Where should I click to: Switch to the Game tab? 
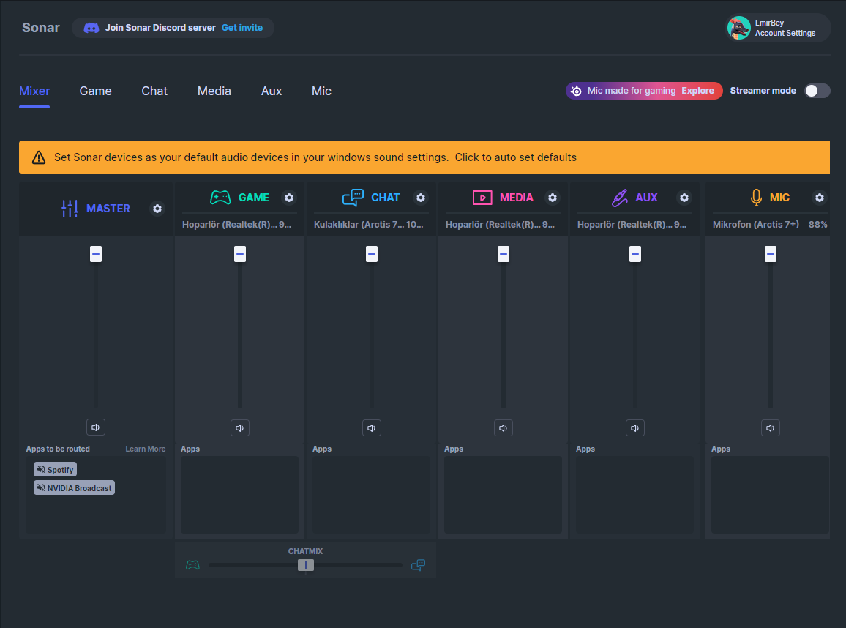[95, 91]
